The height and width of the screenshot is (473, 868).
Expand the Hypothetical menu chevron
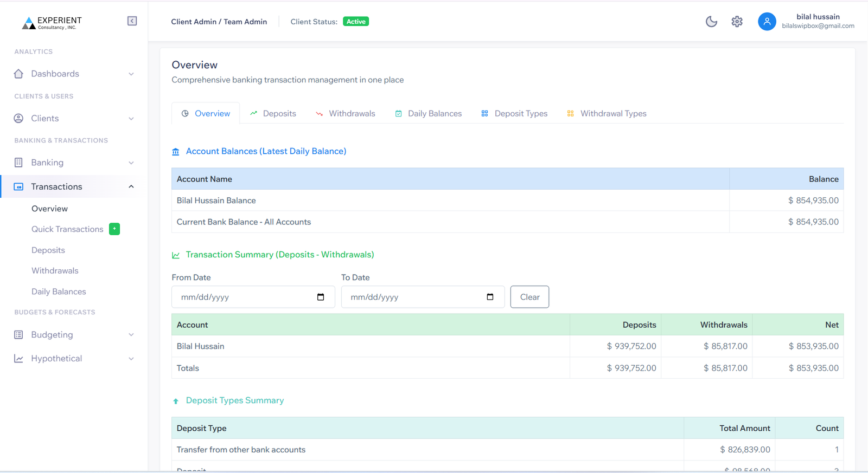tap(131, 359)
